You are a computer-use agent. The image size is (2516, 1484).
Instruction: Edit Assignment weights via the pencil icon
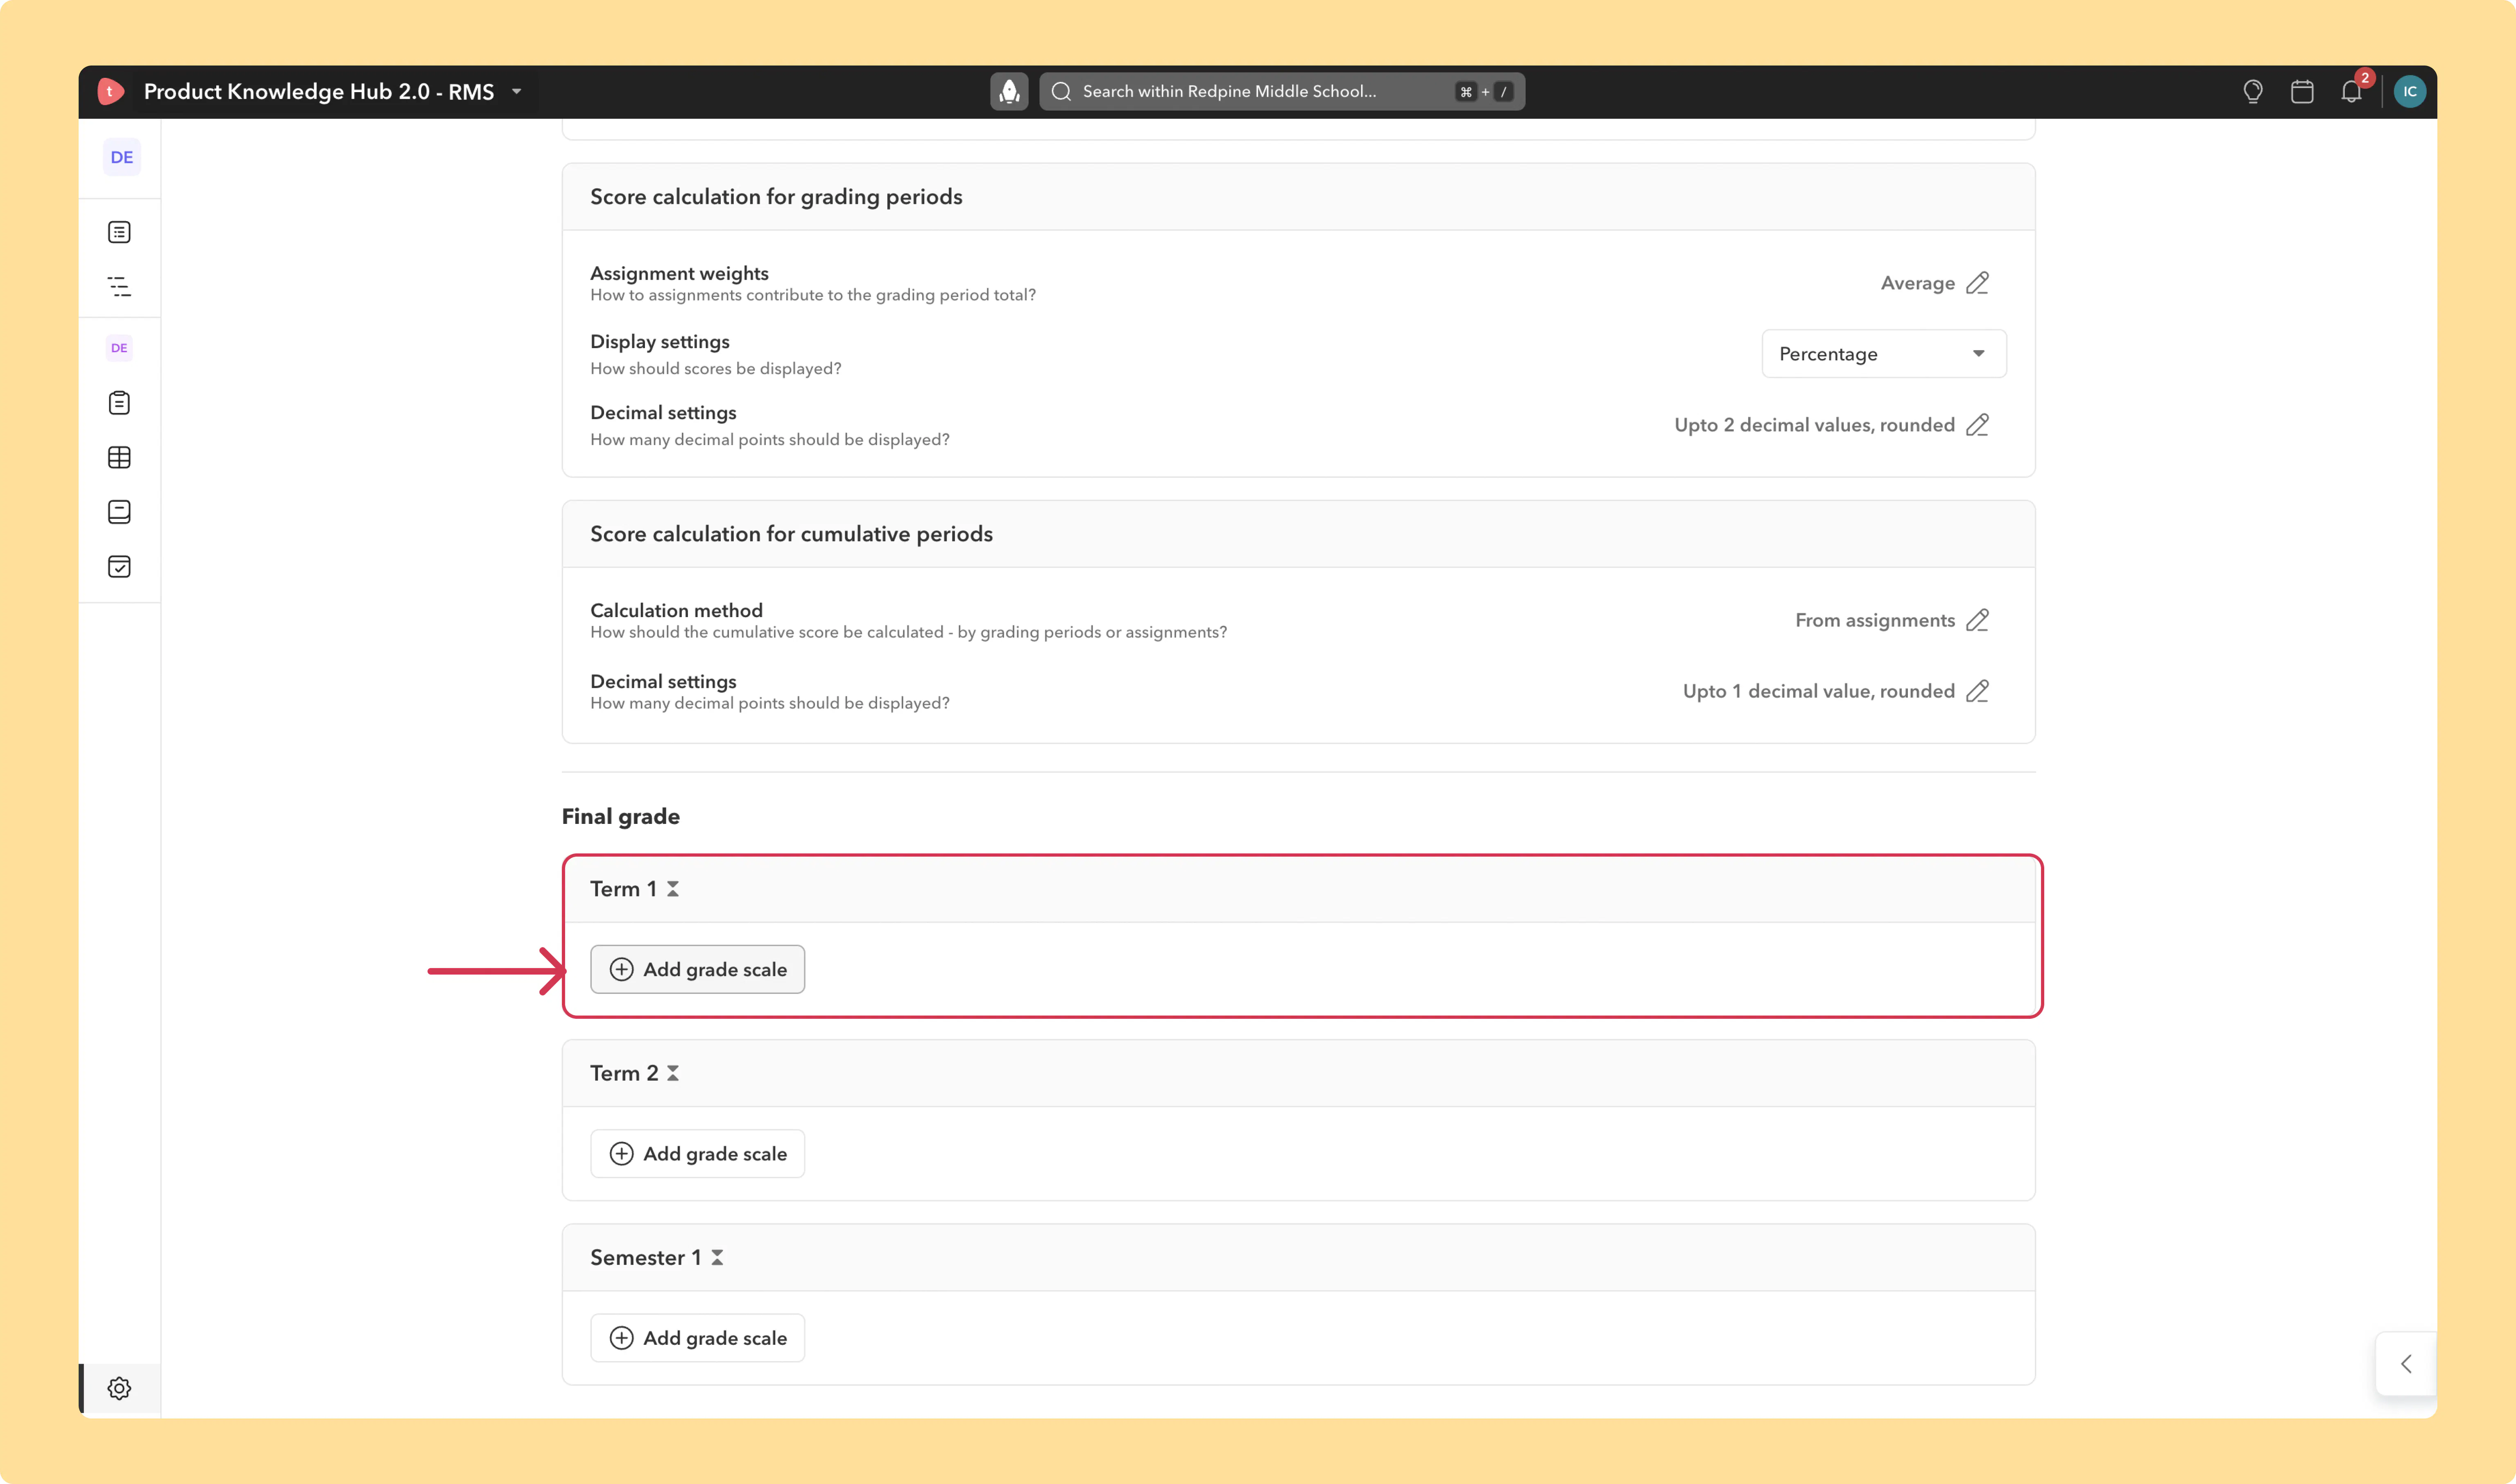[1977, 283]
